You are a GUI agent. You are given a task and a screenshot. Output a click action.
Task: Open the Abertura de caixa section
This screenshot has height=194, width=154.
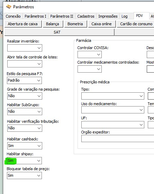23,24
